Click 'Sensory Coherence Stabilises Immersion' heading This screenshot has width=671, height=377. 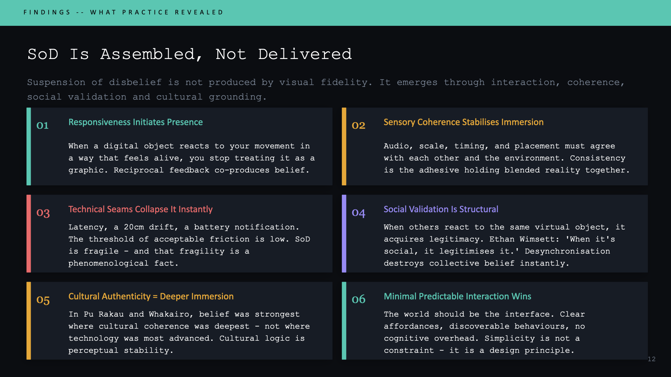click(x=463, y=122)
